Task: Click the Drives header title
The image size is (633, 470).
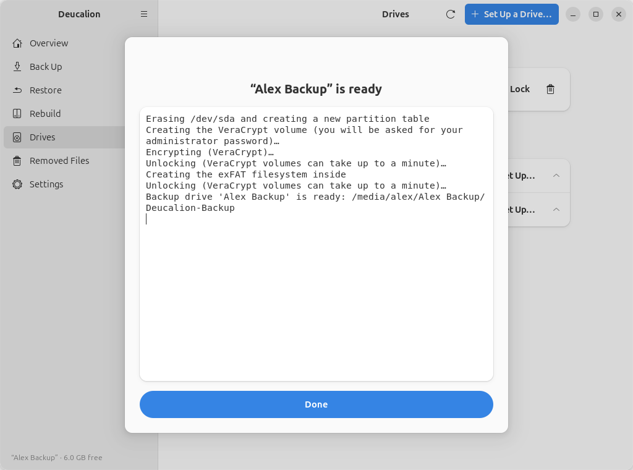Action: 395,14
